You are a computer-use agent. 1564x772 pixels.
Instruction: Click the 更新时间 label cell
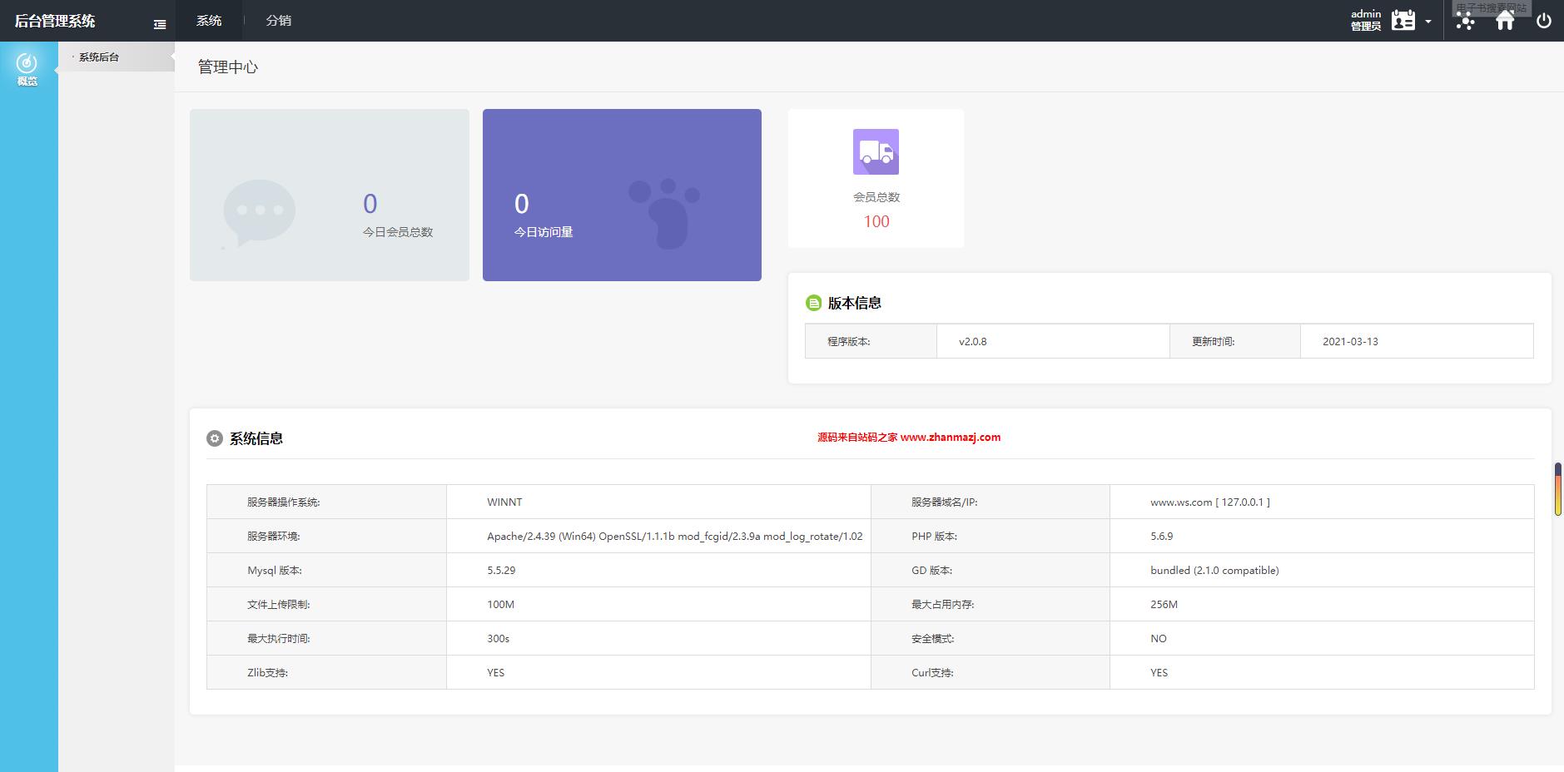pos(1235,341)
